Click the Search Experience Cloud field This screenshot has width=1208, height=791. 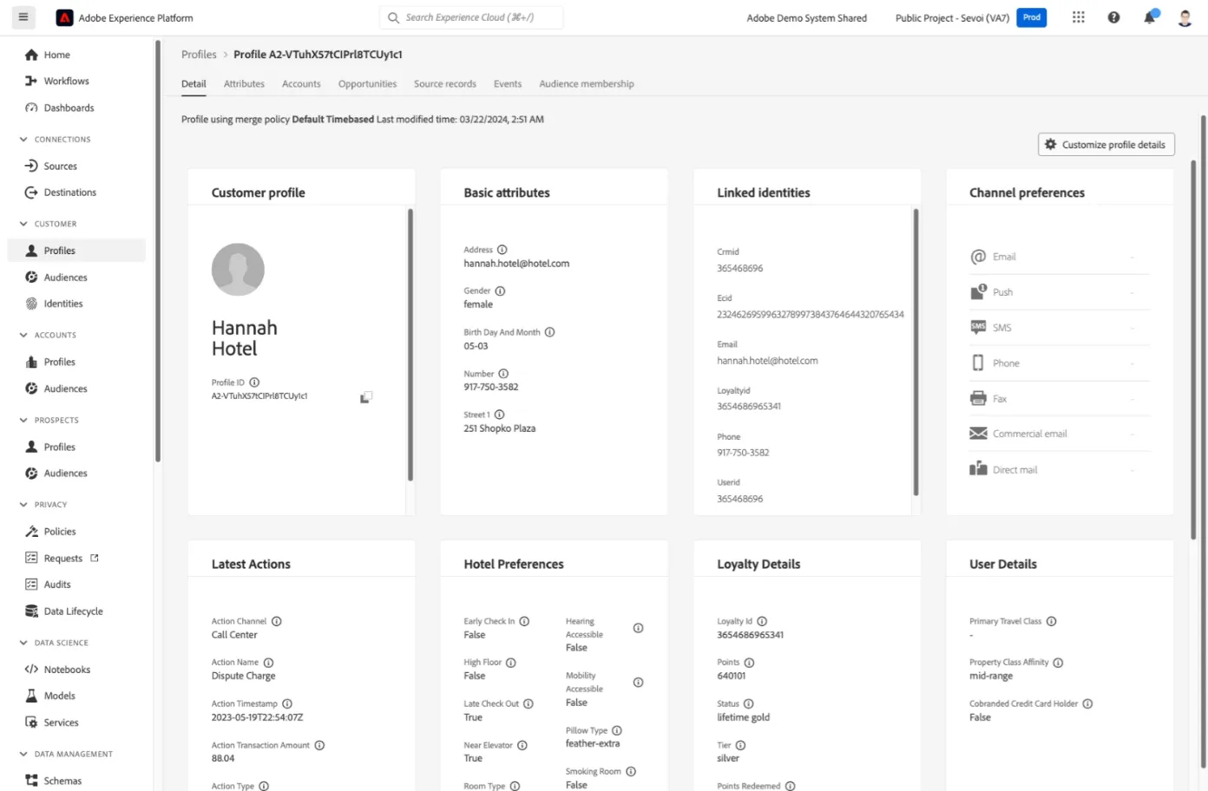click(x=471, y=17)
